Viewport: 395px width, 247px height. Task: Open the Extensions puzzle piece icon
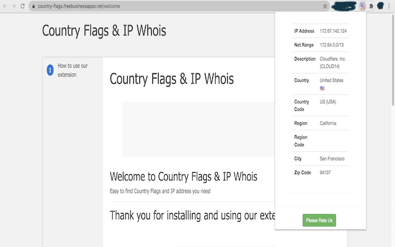pyautogui.click(x=371, y=6)
